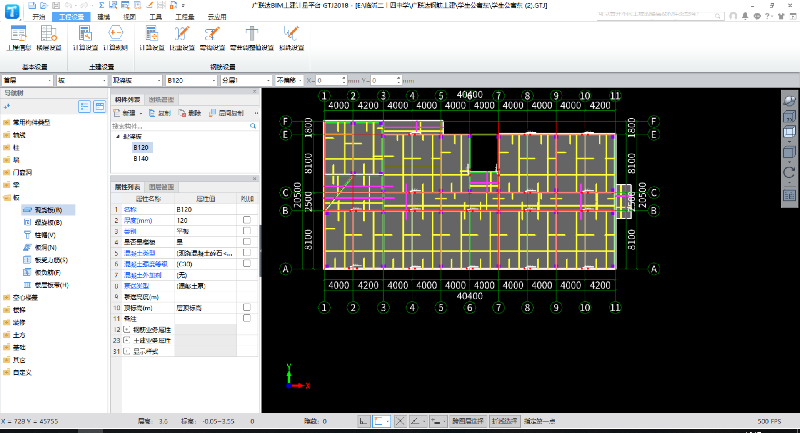Click 层间复制 button
Image resolution: width=800 pixels, height=433 pixels.
point(226,113)
